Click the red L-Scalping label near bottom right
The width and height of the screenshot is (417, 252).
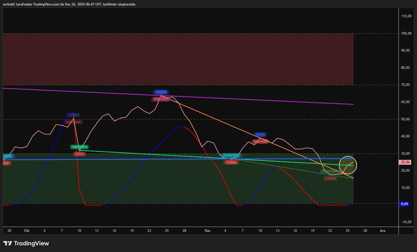tap(330, 178)
